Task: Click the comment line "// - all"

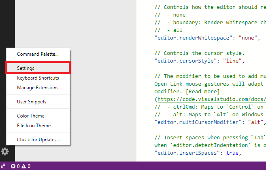Action: (x=168, y=30)
